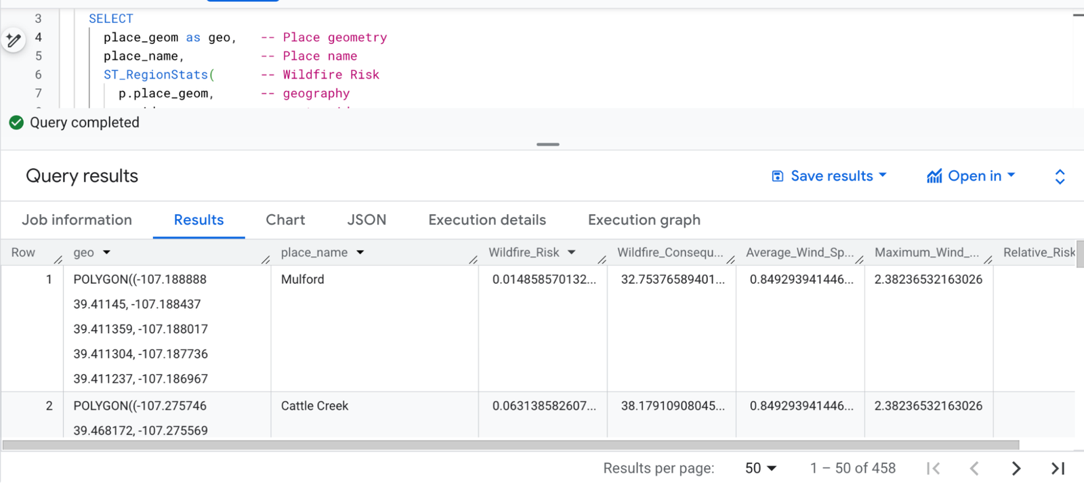Change results per page from 50
This screenshot has width=1084, height=483.
760,468
